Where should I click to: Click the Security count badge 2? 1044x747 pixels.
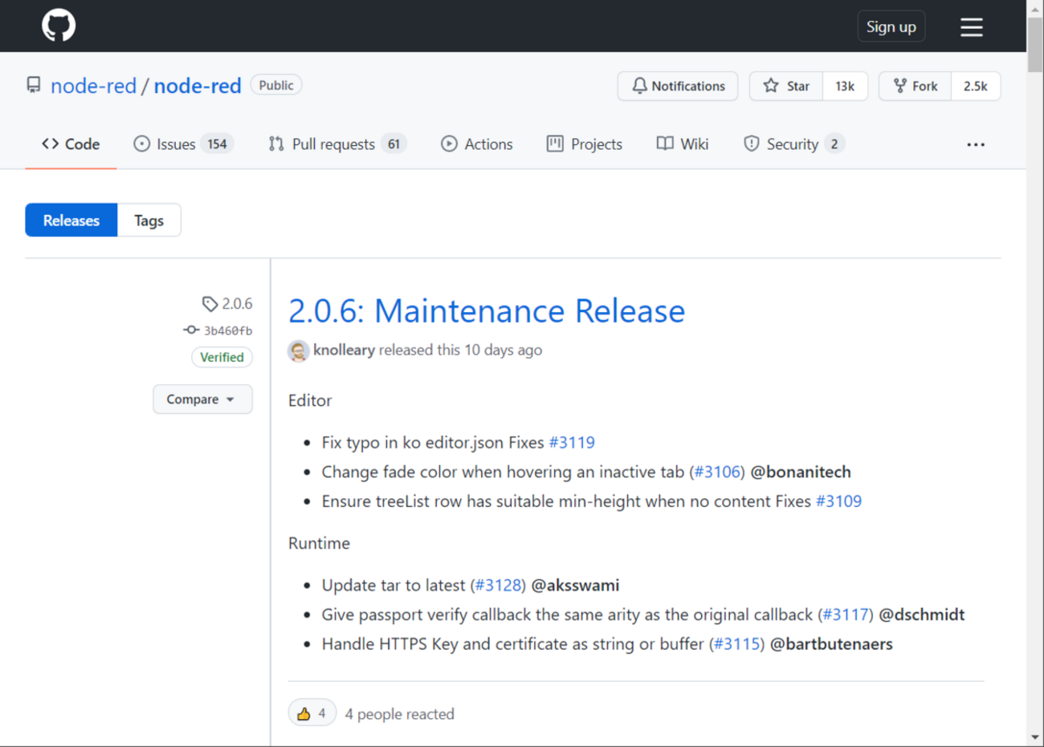(x=834, y=144)
